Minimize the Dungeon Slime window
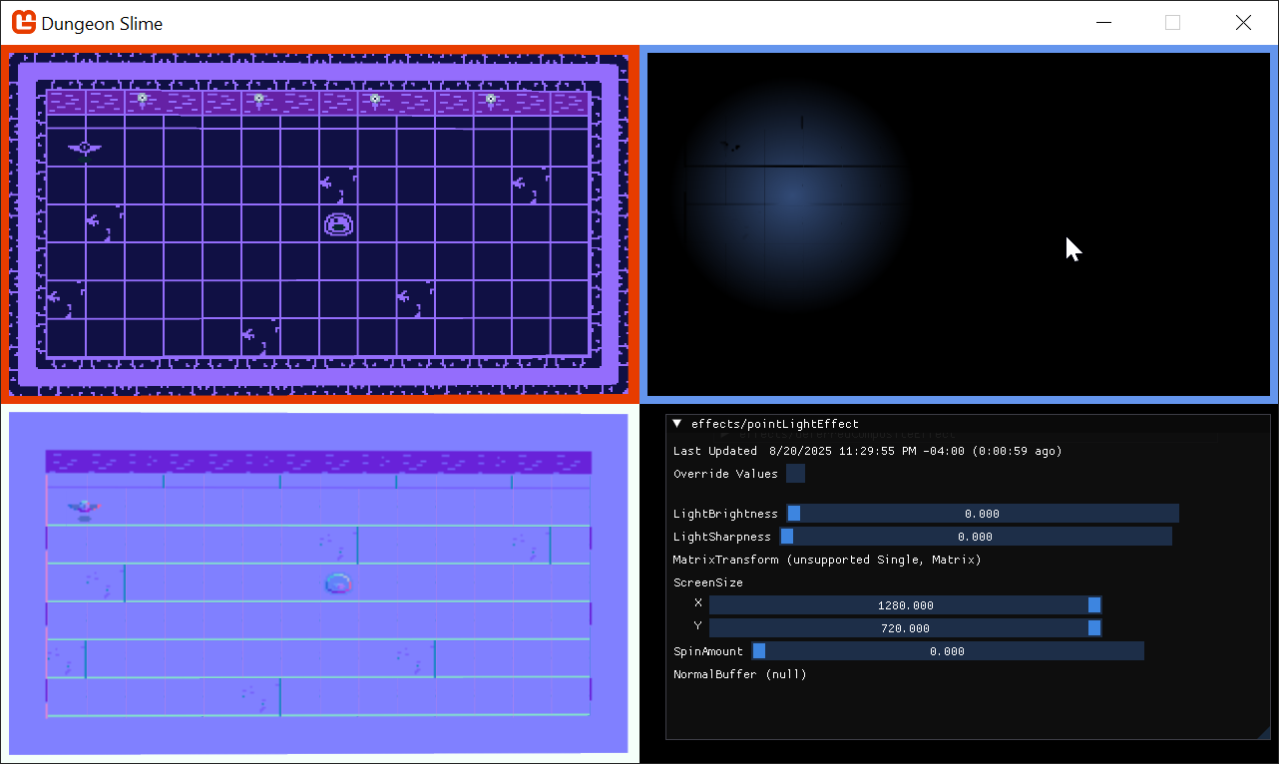The height and width of the screenshot is (764, 1279). click(1103, 22)
